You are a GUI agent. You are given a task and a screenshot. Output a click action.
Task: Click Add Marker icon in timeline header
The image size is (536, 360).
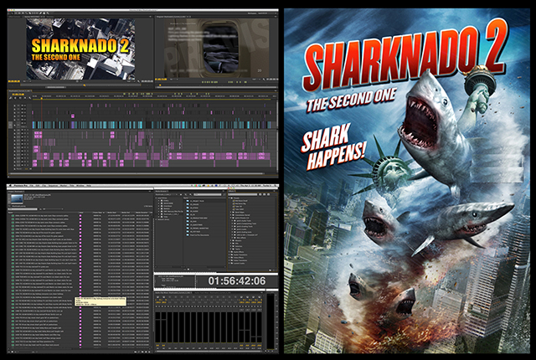click(x=25, y=98)
